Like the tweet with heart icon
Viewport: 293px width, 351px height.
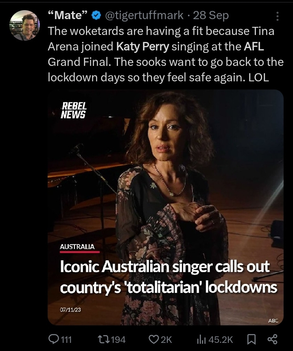(154, 339)
